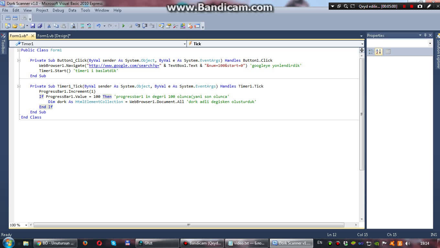Expand the 100 % zoom dropdown
The width and height of the screenshot is (440, 248).
26,225
